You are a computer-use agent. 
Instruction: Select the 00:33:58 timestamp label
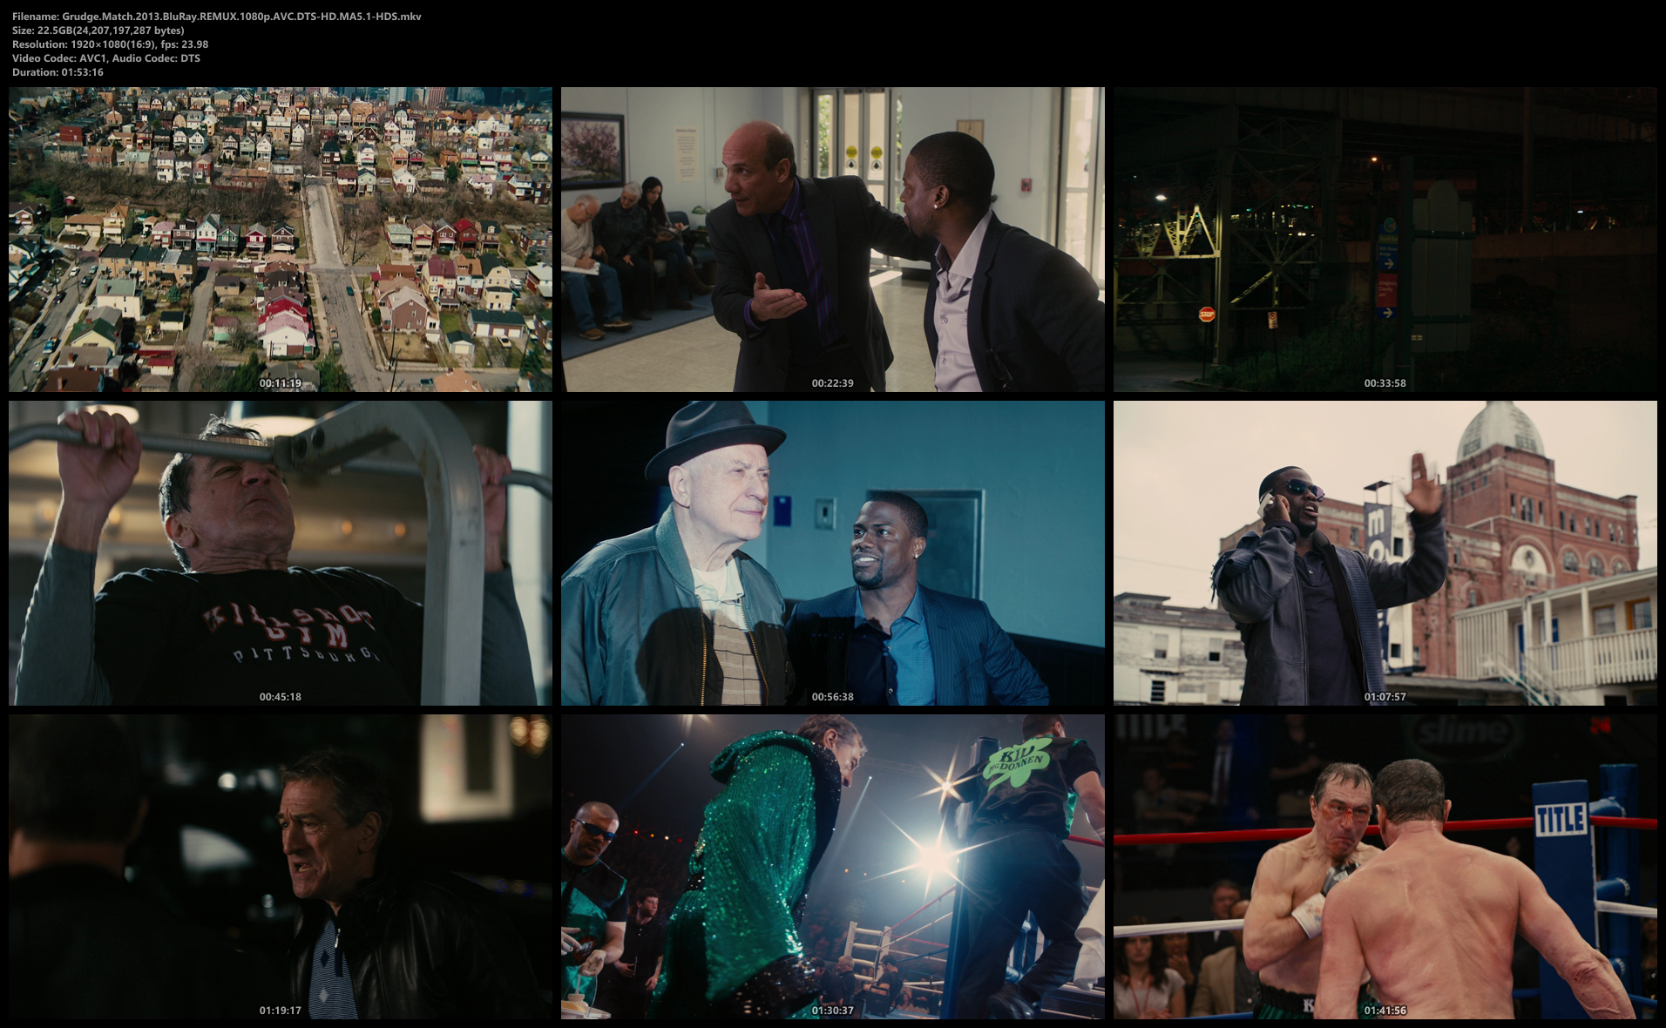1385,383
